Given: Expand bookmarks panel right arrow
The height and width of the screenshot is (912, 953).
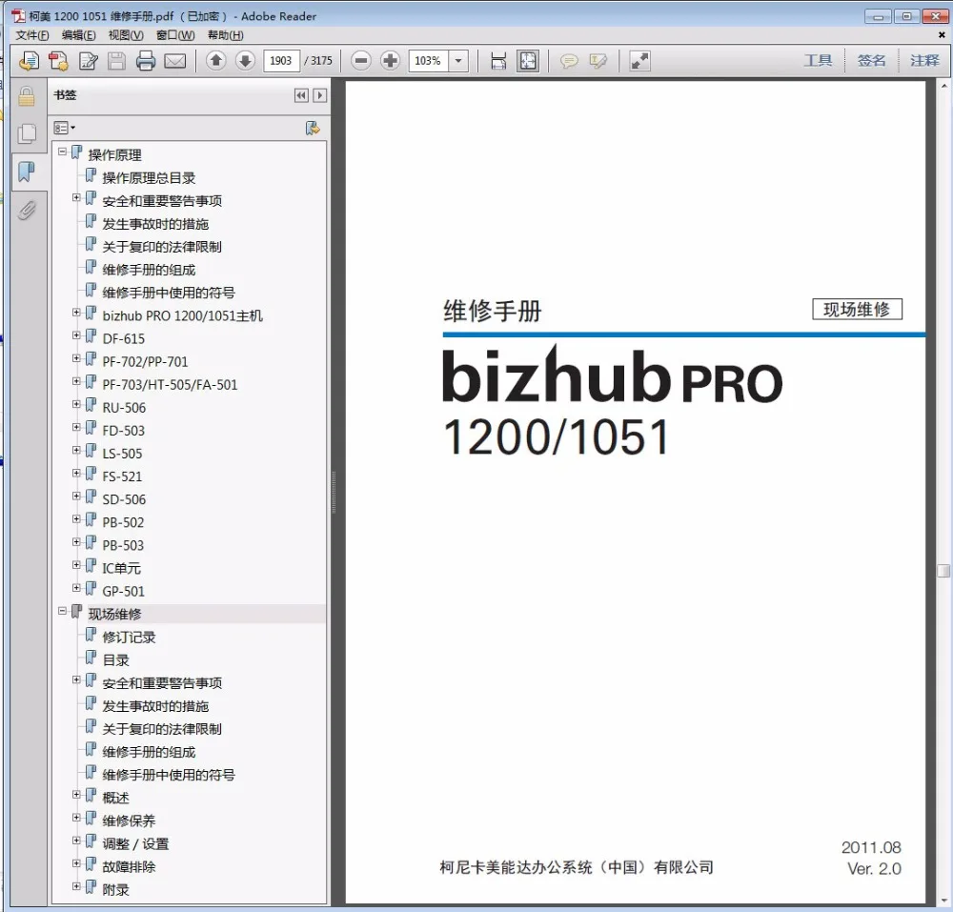Looking at the screenshot, I should coord(319,95).
